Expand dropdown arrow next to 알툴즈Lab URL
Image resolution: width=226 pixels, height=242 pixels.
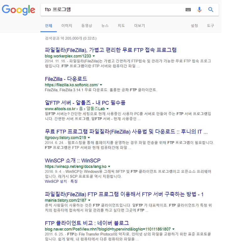point(108,109)
